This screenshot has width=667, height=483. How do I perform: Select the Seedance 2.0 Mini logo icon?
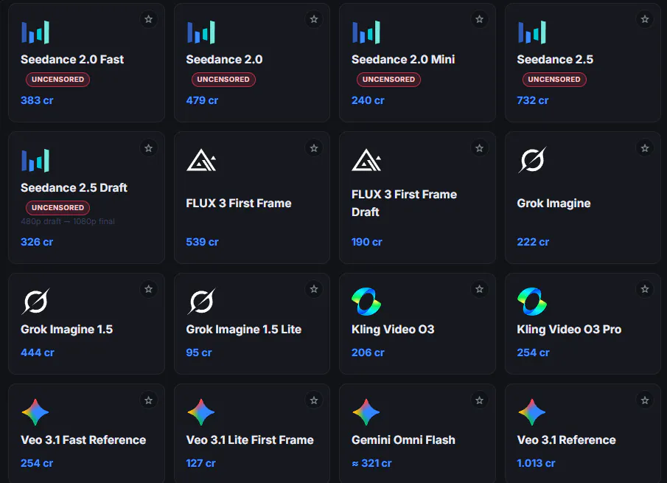366,32
